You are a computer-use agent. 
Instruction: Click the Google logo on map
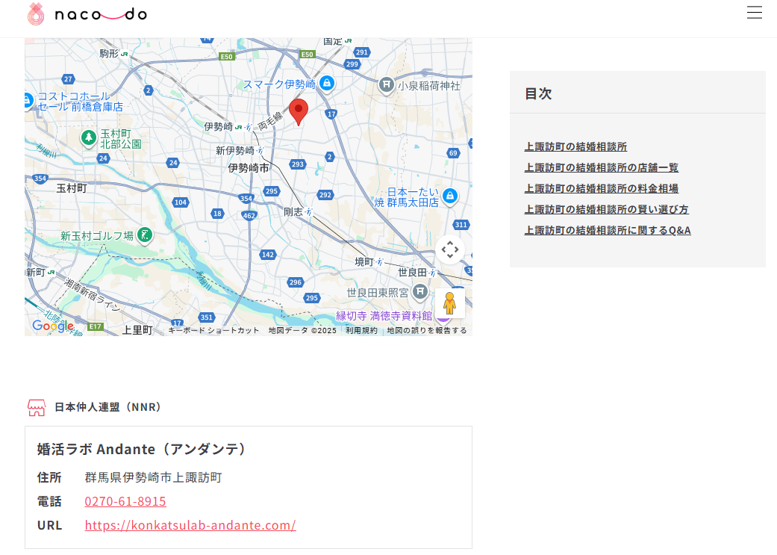[x=52, y=326]
